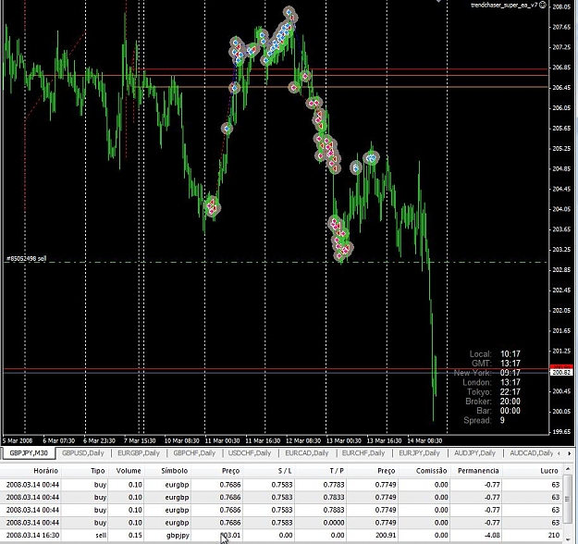Click the 208.05 price axis label
Image resolution: width=578 pixels, height=544 pixels.
coord(561,7)
